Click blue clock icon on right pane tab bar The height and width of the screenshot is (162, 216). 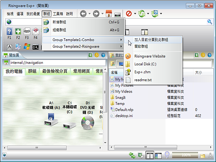click(x=210, y=55)
